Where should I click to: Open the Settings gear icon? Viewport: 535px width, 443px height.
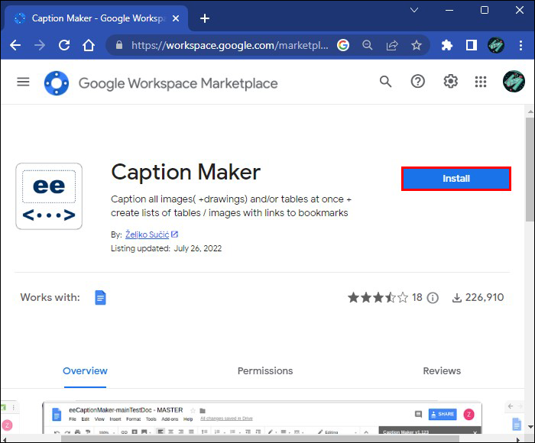[450, 82]
